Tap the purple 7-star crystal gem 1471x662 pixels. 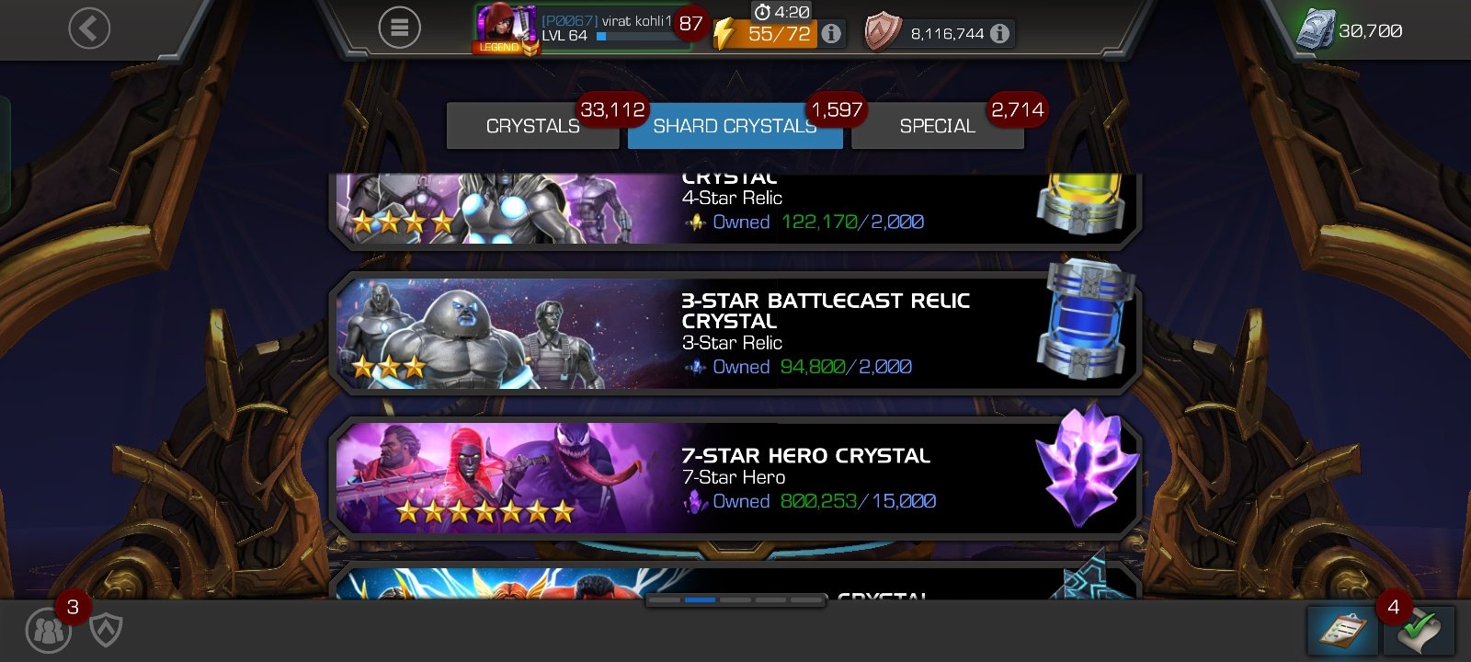click(1087, 465)
